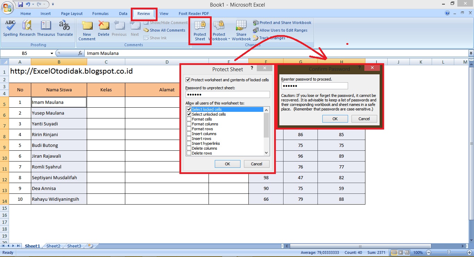Check the Insert columns option
Viewport: 474px width, 257px height.
point(189,134)
